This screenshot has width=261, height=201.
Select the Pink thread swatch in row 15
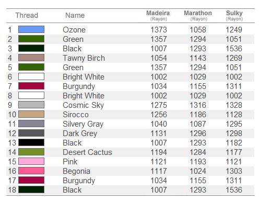pyautogui.click(x=31, y=161)
